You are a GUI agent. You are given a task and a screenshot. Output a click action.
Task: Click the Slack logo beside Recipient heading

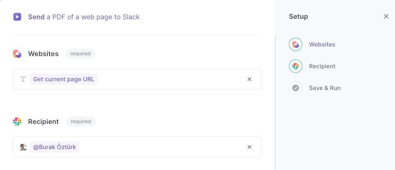[17, 121]
